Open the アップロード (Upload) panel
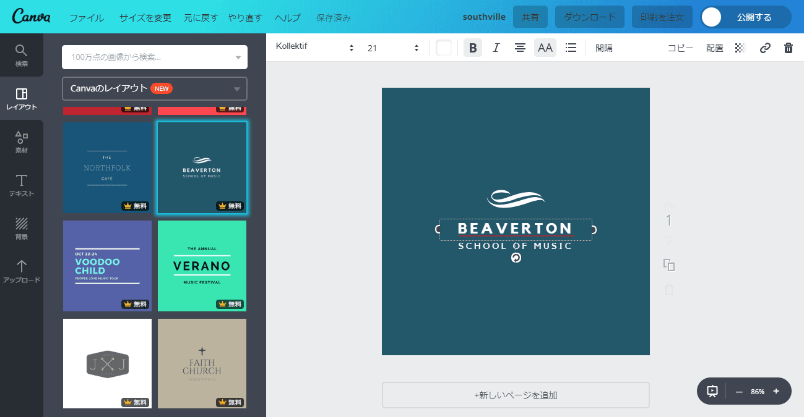 22,271
